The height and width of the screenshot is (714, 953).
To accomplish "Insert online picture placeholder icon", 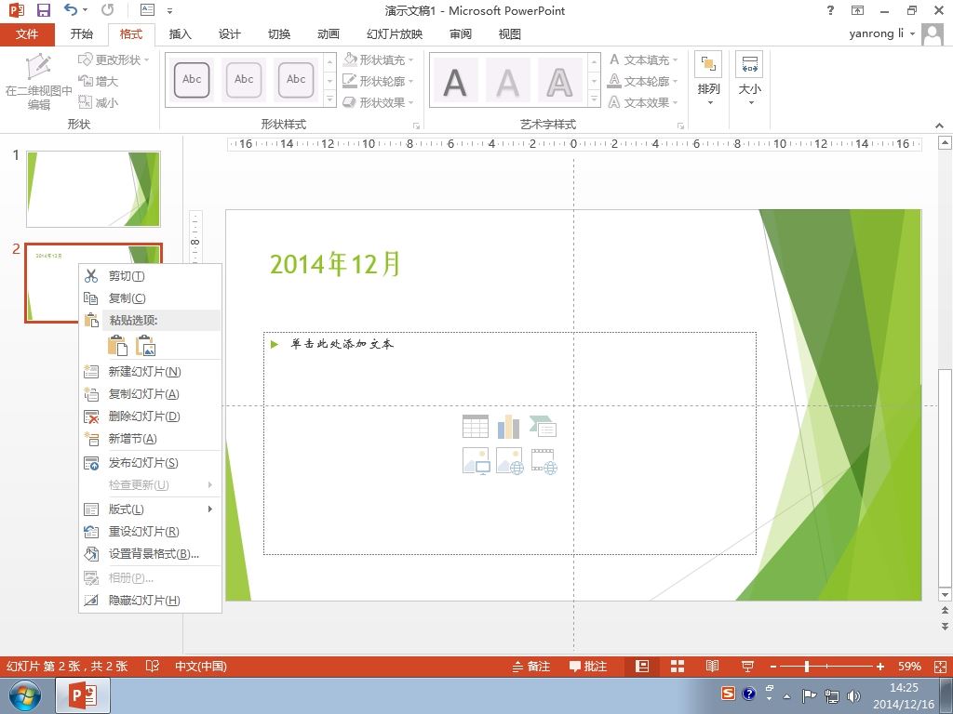I will [x=509, y=461].
